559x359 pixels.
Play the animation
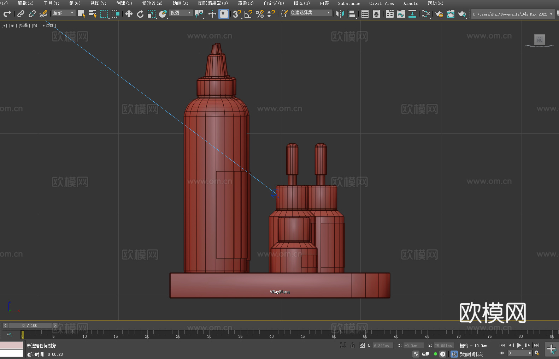[x=519, y=345]
